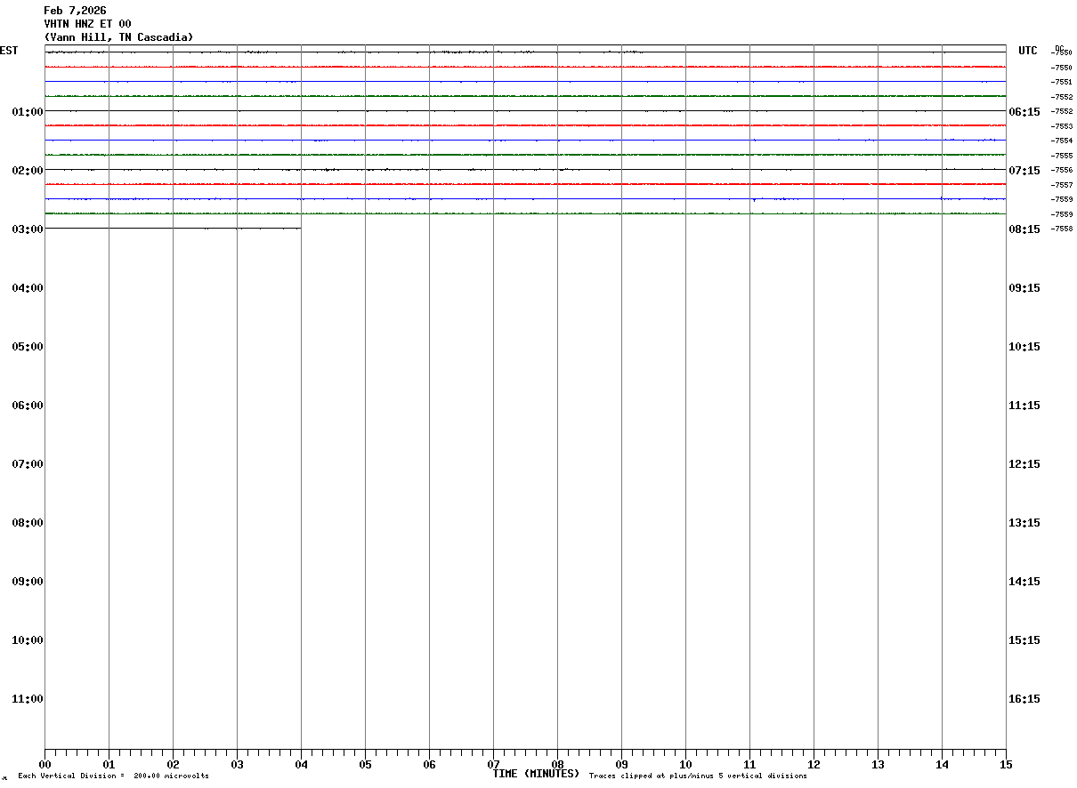Click the 03:00 EST row label
Image resolution: width=1077 pixels, height=788 pixels.
28,229
